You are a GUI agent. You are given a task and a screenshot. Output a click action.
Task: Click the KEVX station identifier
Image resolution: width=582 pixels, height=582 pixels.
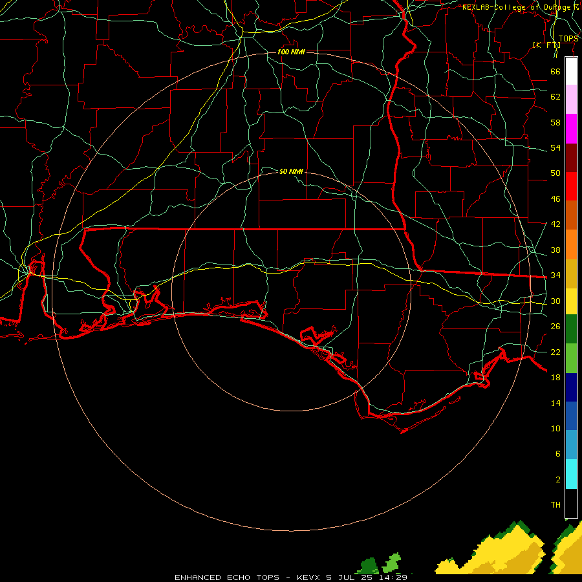(308, 577)
